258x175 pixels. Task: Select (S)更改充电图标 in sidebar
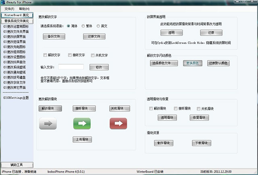point(15,47)
